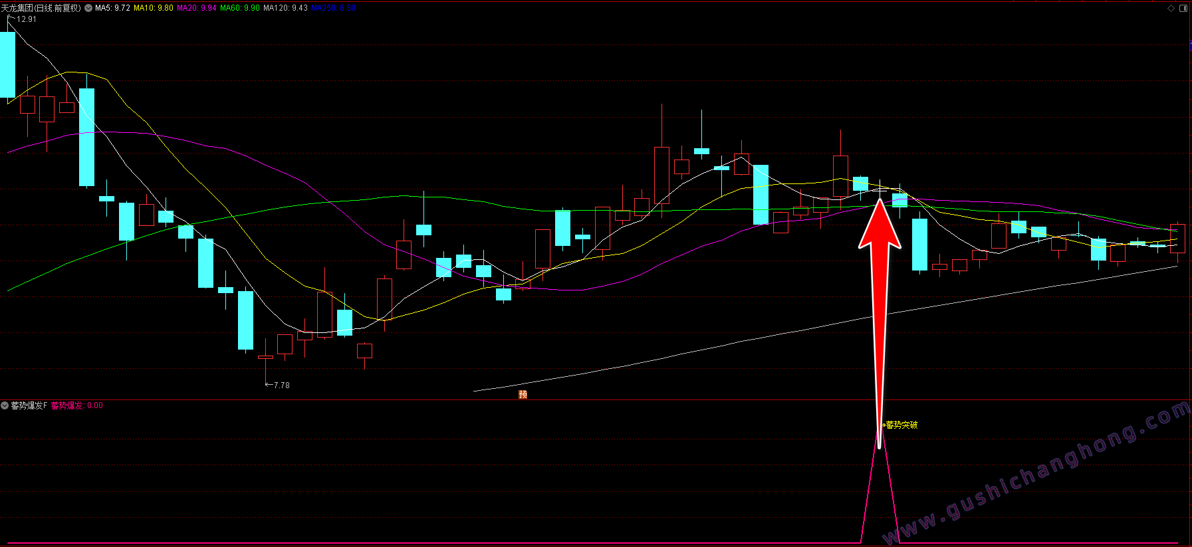Click the diamond icon at top right
This screenshot has height=547, width=1192.
(x=1171, y=8)
